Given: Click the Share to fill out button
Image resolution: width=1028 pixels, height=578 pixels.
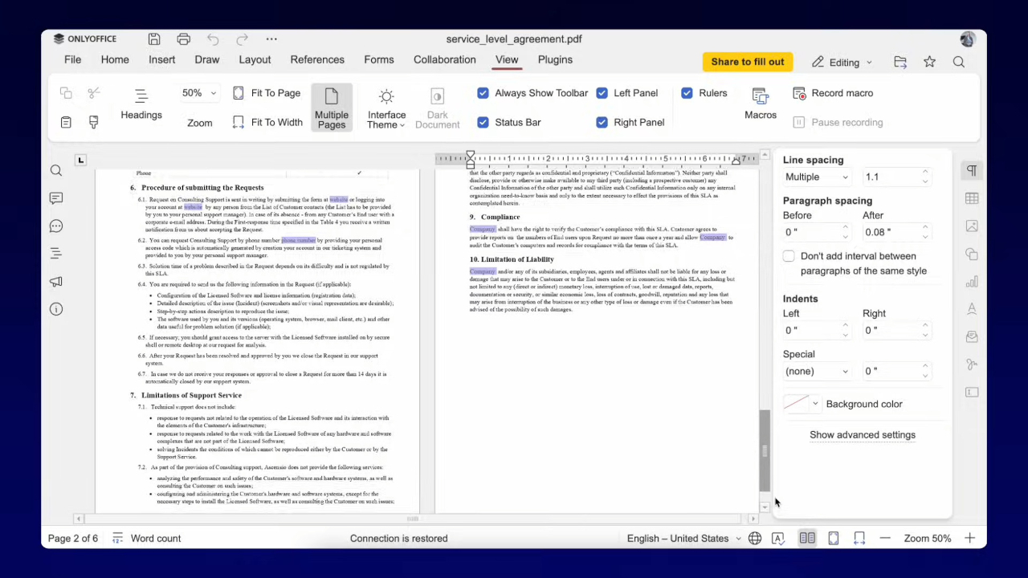Looking at the screenshot, I should [x=747, y=61].
